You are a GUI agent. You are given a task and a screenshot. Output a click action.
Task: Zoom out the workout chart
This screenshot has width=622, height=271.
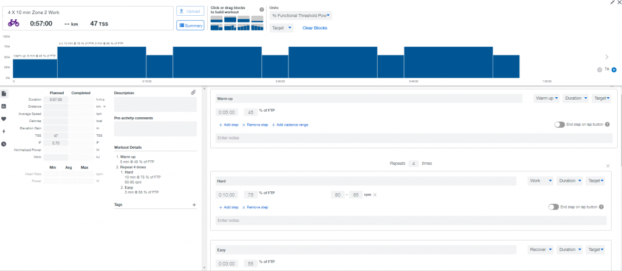click(600, 70)
